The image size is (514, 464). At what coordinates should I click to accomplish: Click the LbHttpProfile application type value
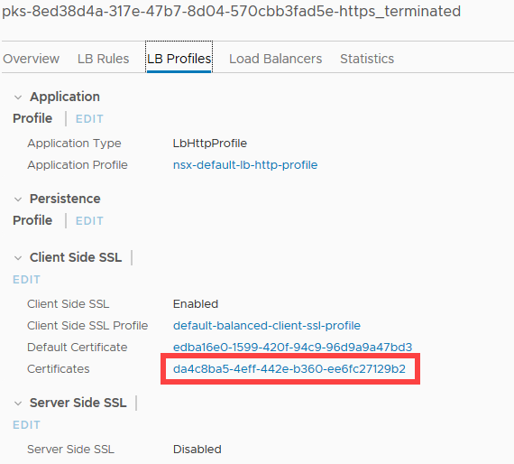[210, 144]
